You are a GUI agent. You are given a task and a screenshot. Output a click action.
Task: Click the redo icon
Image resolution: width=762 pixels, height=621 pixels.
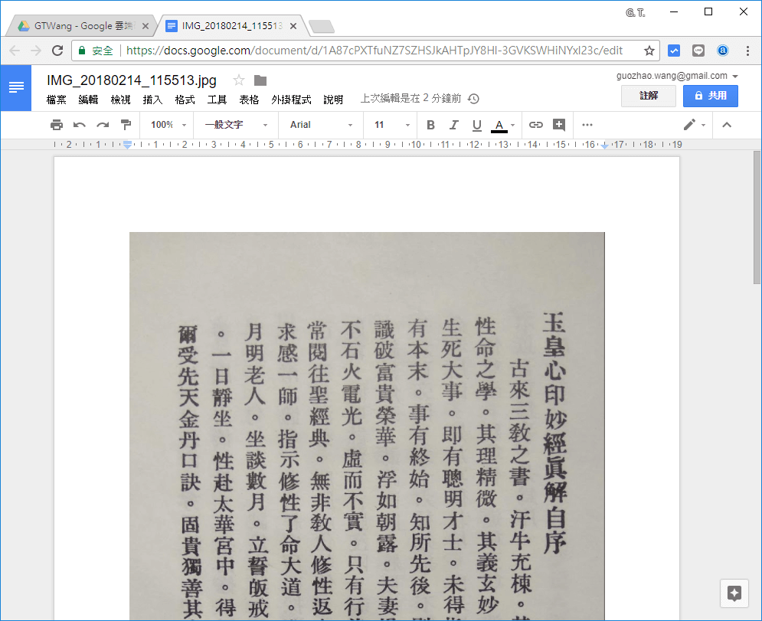point(103,124)
